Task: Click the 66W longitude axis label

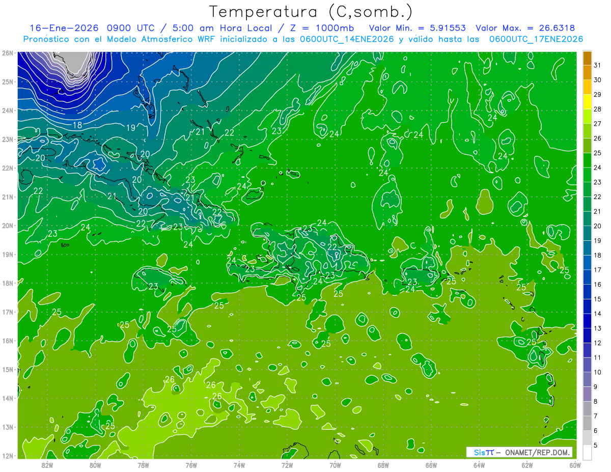Action: pos(431,465)
